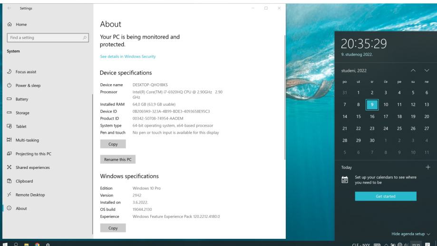Click the magnifier icon in the search box
The height and width of the screenshot is (246, 437).
(x=85, y=38)
